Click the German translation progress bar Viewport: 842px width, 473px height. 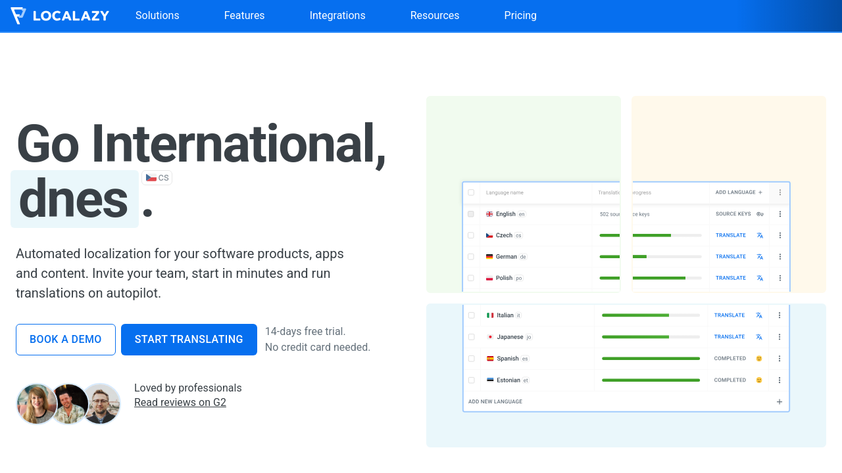pyautogui.click(x=651, y=257)
